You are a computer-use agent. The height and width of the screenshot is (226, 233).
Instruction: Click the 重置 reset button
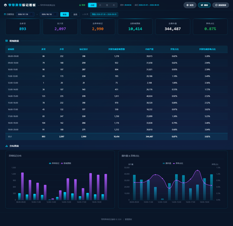(x=75, y=14)
